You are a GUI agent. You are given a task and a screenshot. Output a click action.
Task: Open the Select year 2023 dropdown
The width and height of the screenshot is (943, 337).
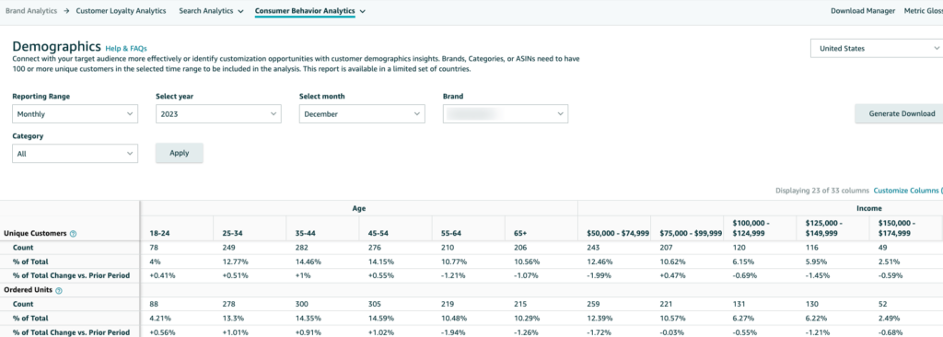point(218,114)
